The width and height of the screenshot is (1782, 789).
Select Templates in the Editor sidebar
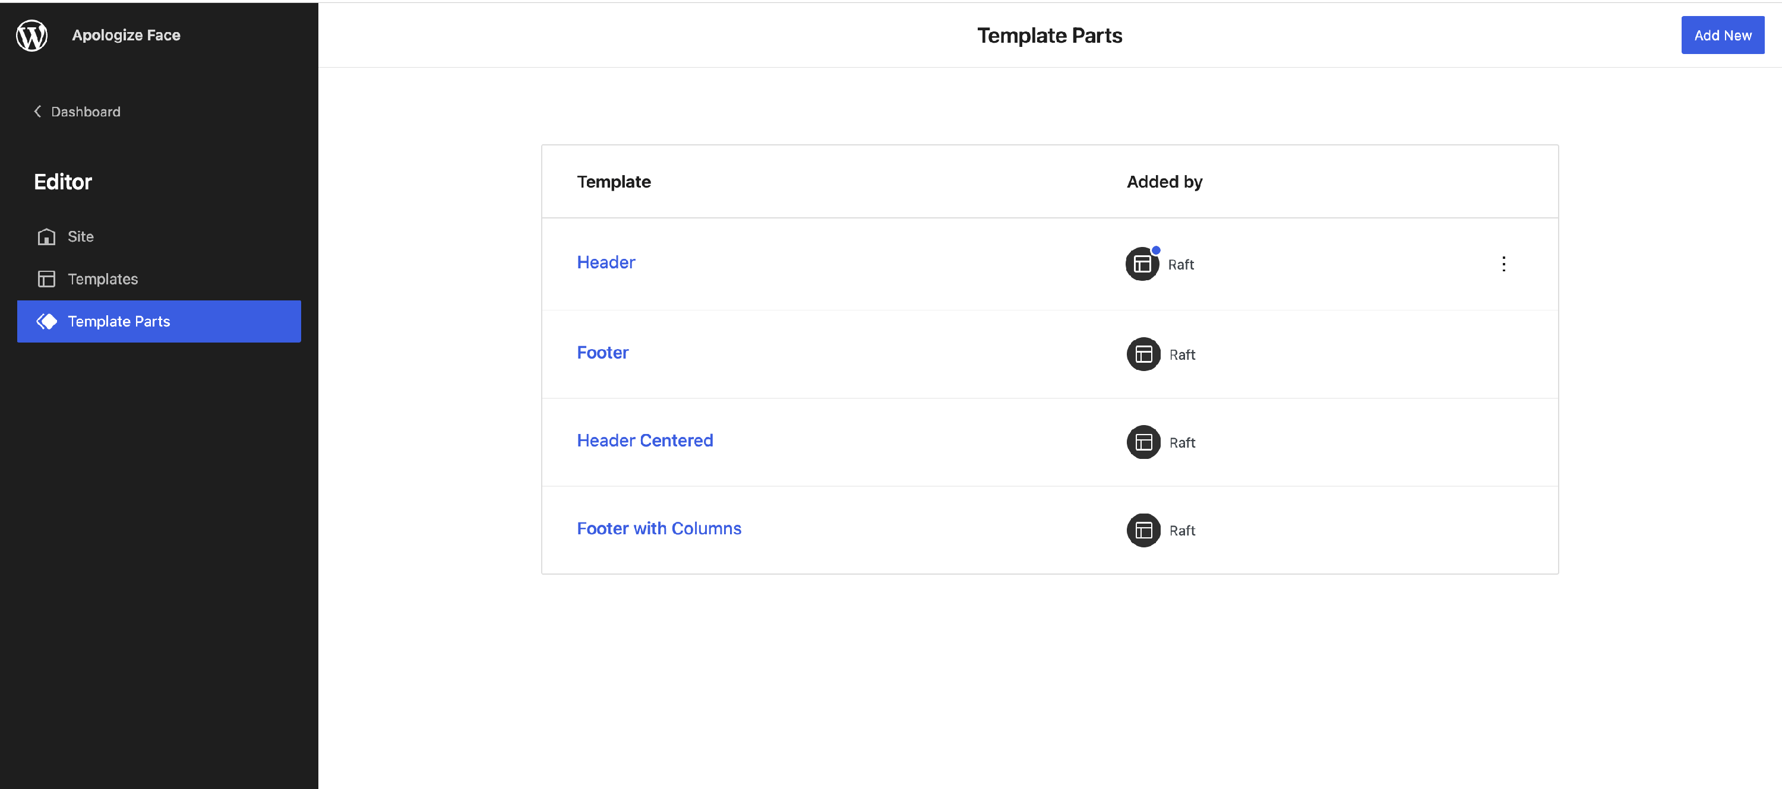[x=102, y=278]
